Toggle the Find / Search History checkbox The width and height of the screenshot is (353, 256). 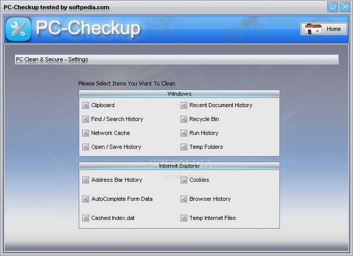click(85, 119)
